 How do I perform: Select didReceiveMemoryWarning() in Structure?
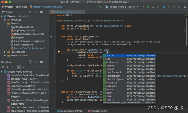[28, 93]
